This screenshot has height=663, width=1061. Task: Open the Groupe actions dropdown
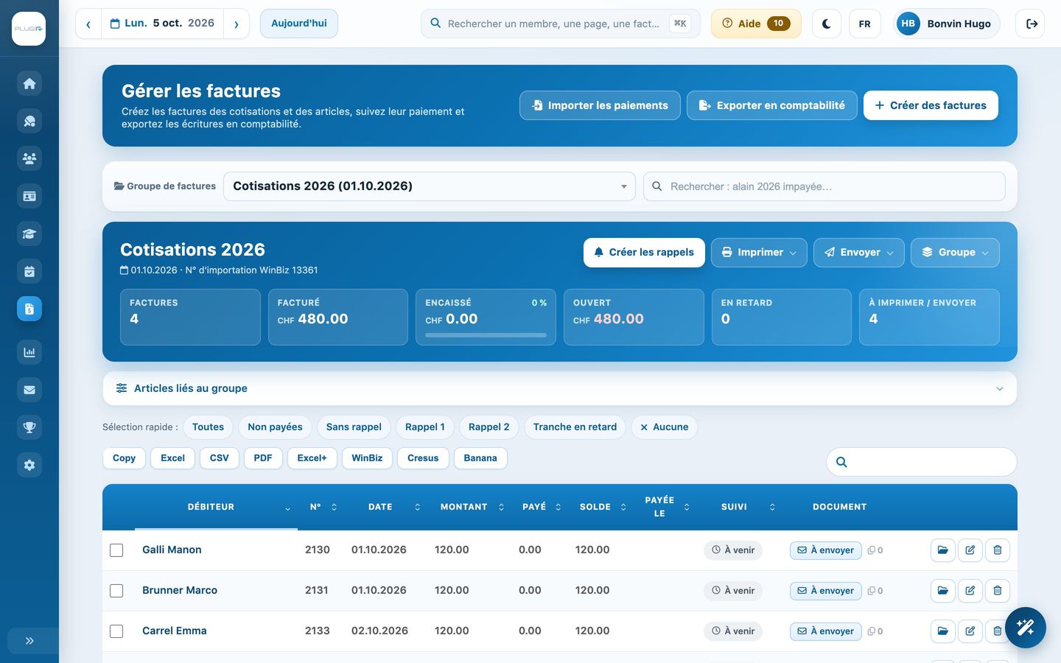955,253
